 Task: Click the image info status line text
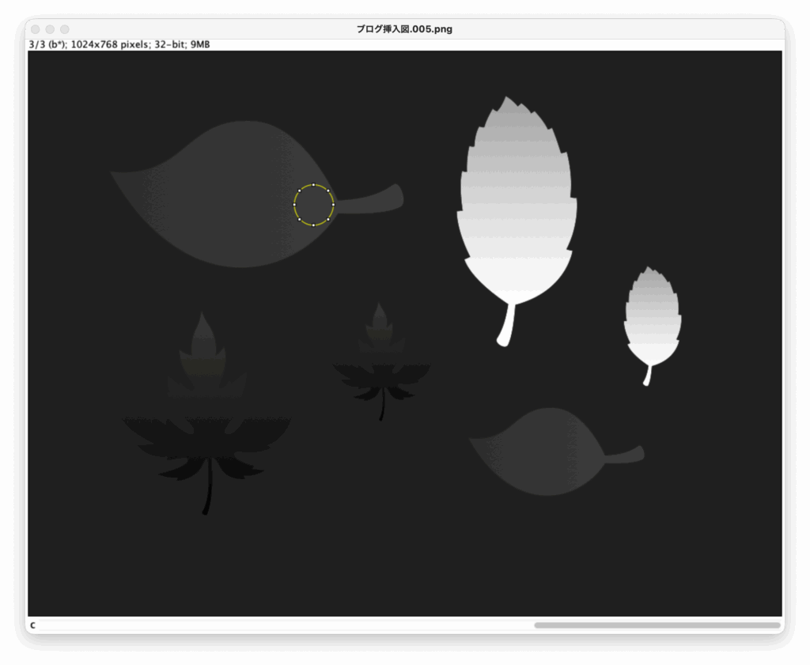pos(119,45)
